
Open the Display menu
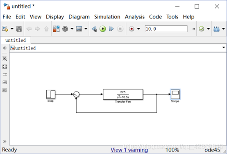click(x=55, y=17)
